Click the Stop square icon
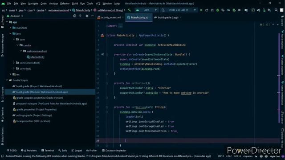285x160 pixels. [x=240, y=10]
